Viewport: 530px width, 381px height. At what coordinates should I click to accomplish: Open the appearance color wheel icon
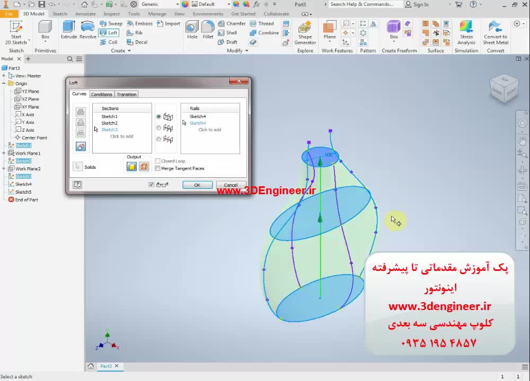(185, 4)
